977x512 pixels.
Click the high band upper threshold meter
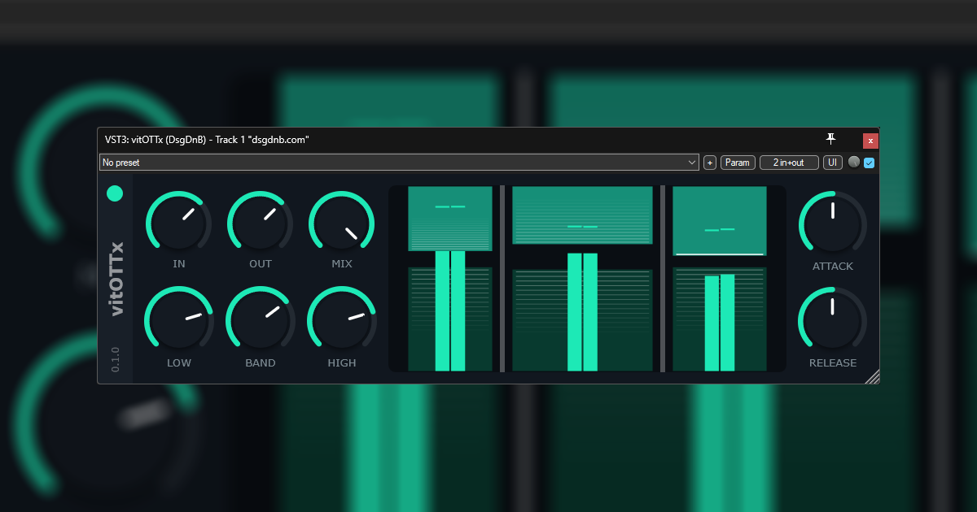719,220
